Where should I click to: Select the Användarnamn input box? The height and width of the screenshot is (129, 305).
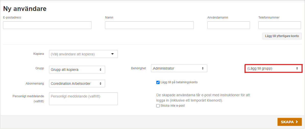pos(228,25)
